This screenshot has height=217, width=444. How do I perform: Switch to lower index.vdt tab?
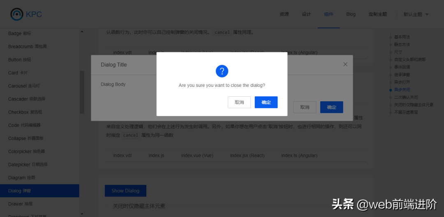[123, 156]
